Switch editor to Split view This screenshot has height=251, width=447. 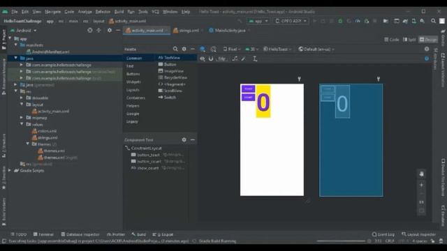(409, 40)
